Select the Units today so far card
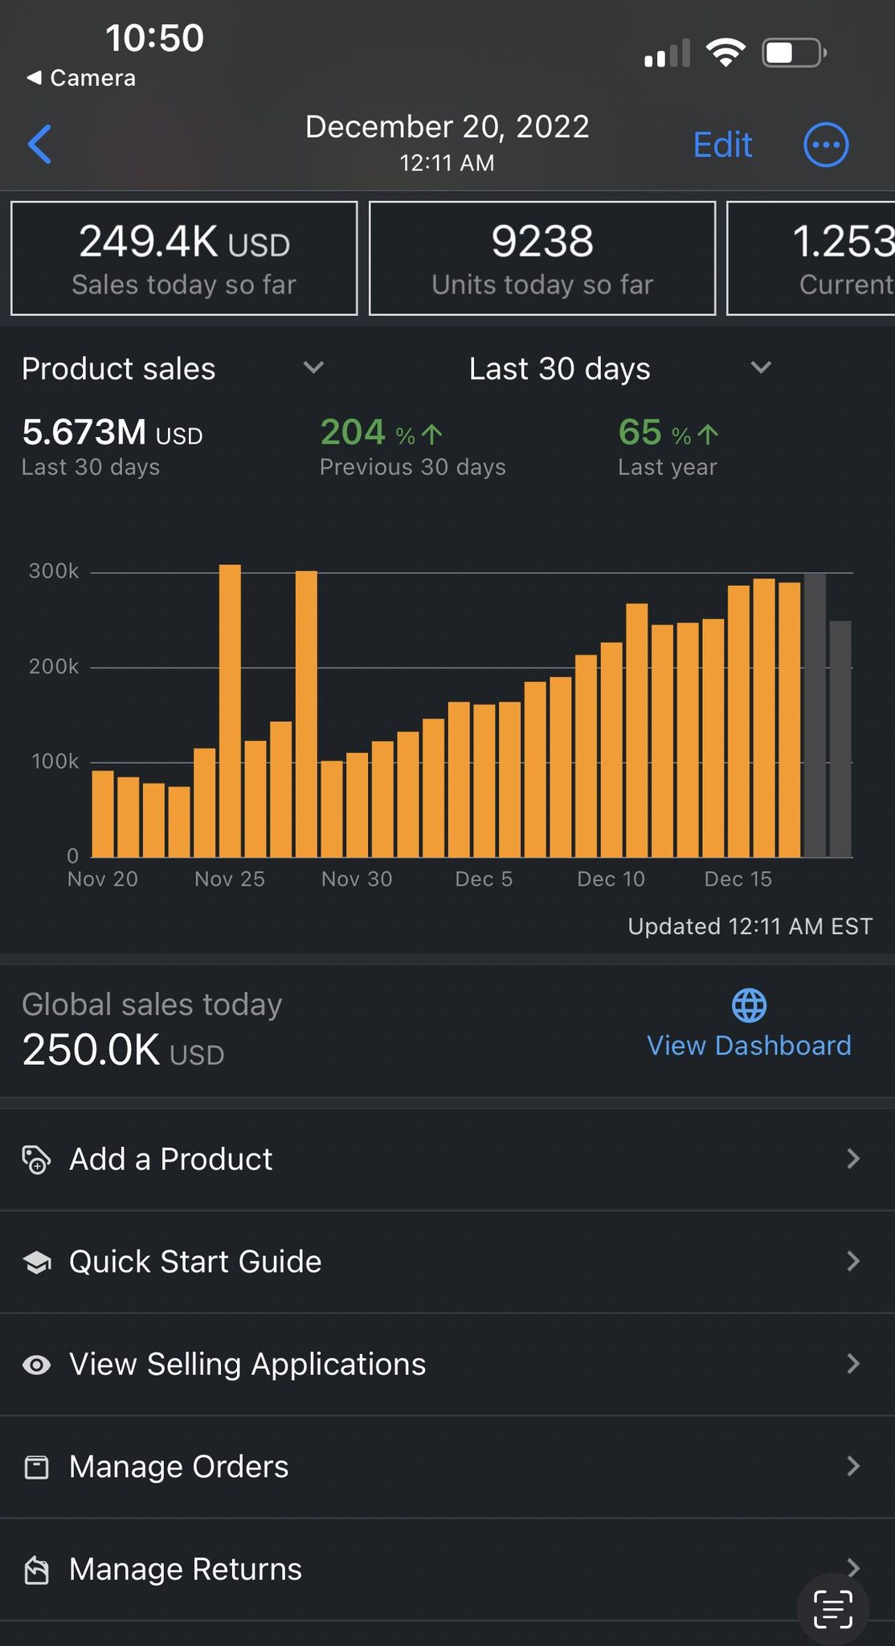 542,258
